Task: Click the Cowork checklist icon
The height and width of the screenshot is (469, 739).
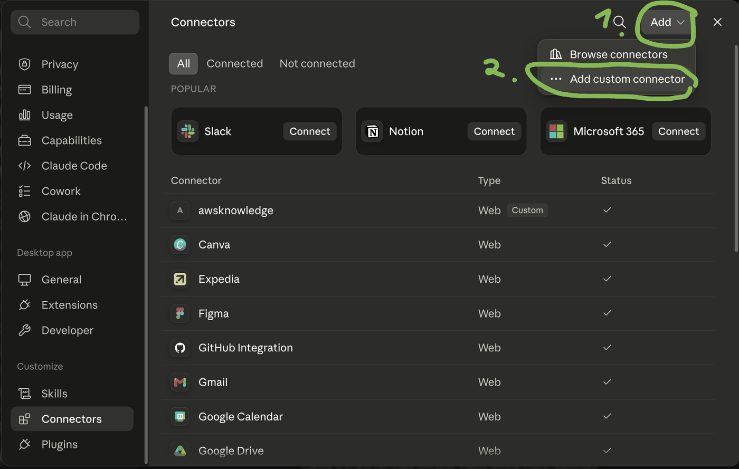Action: tap(24, 191)
